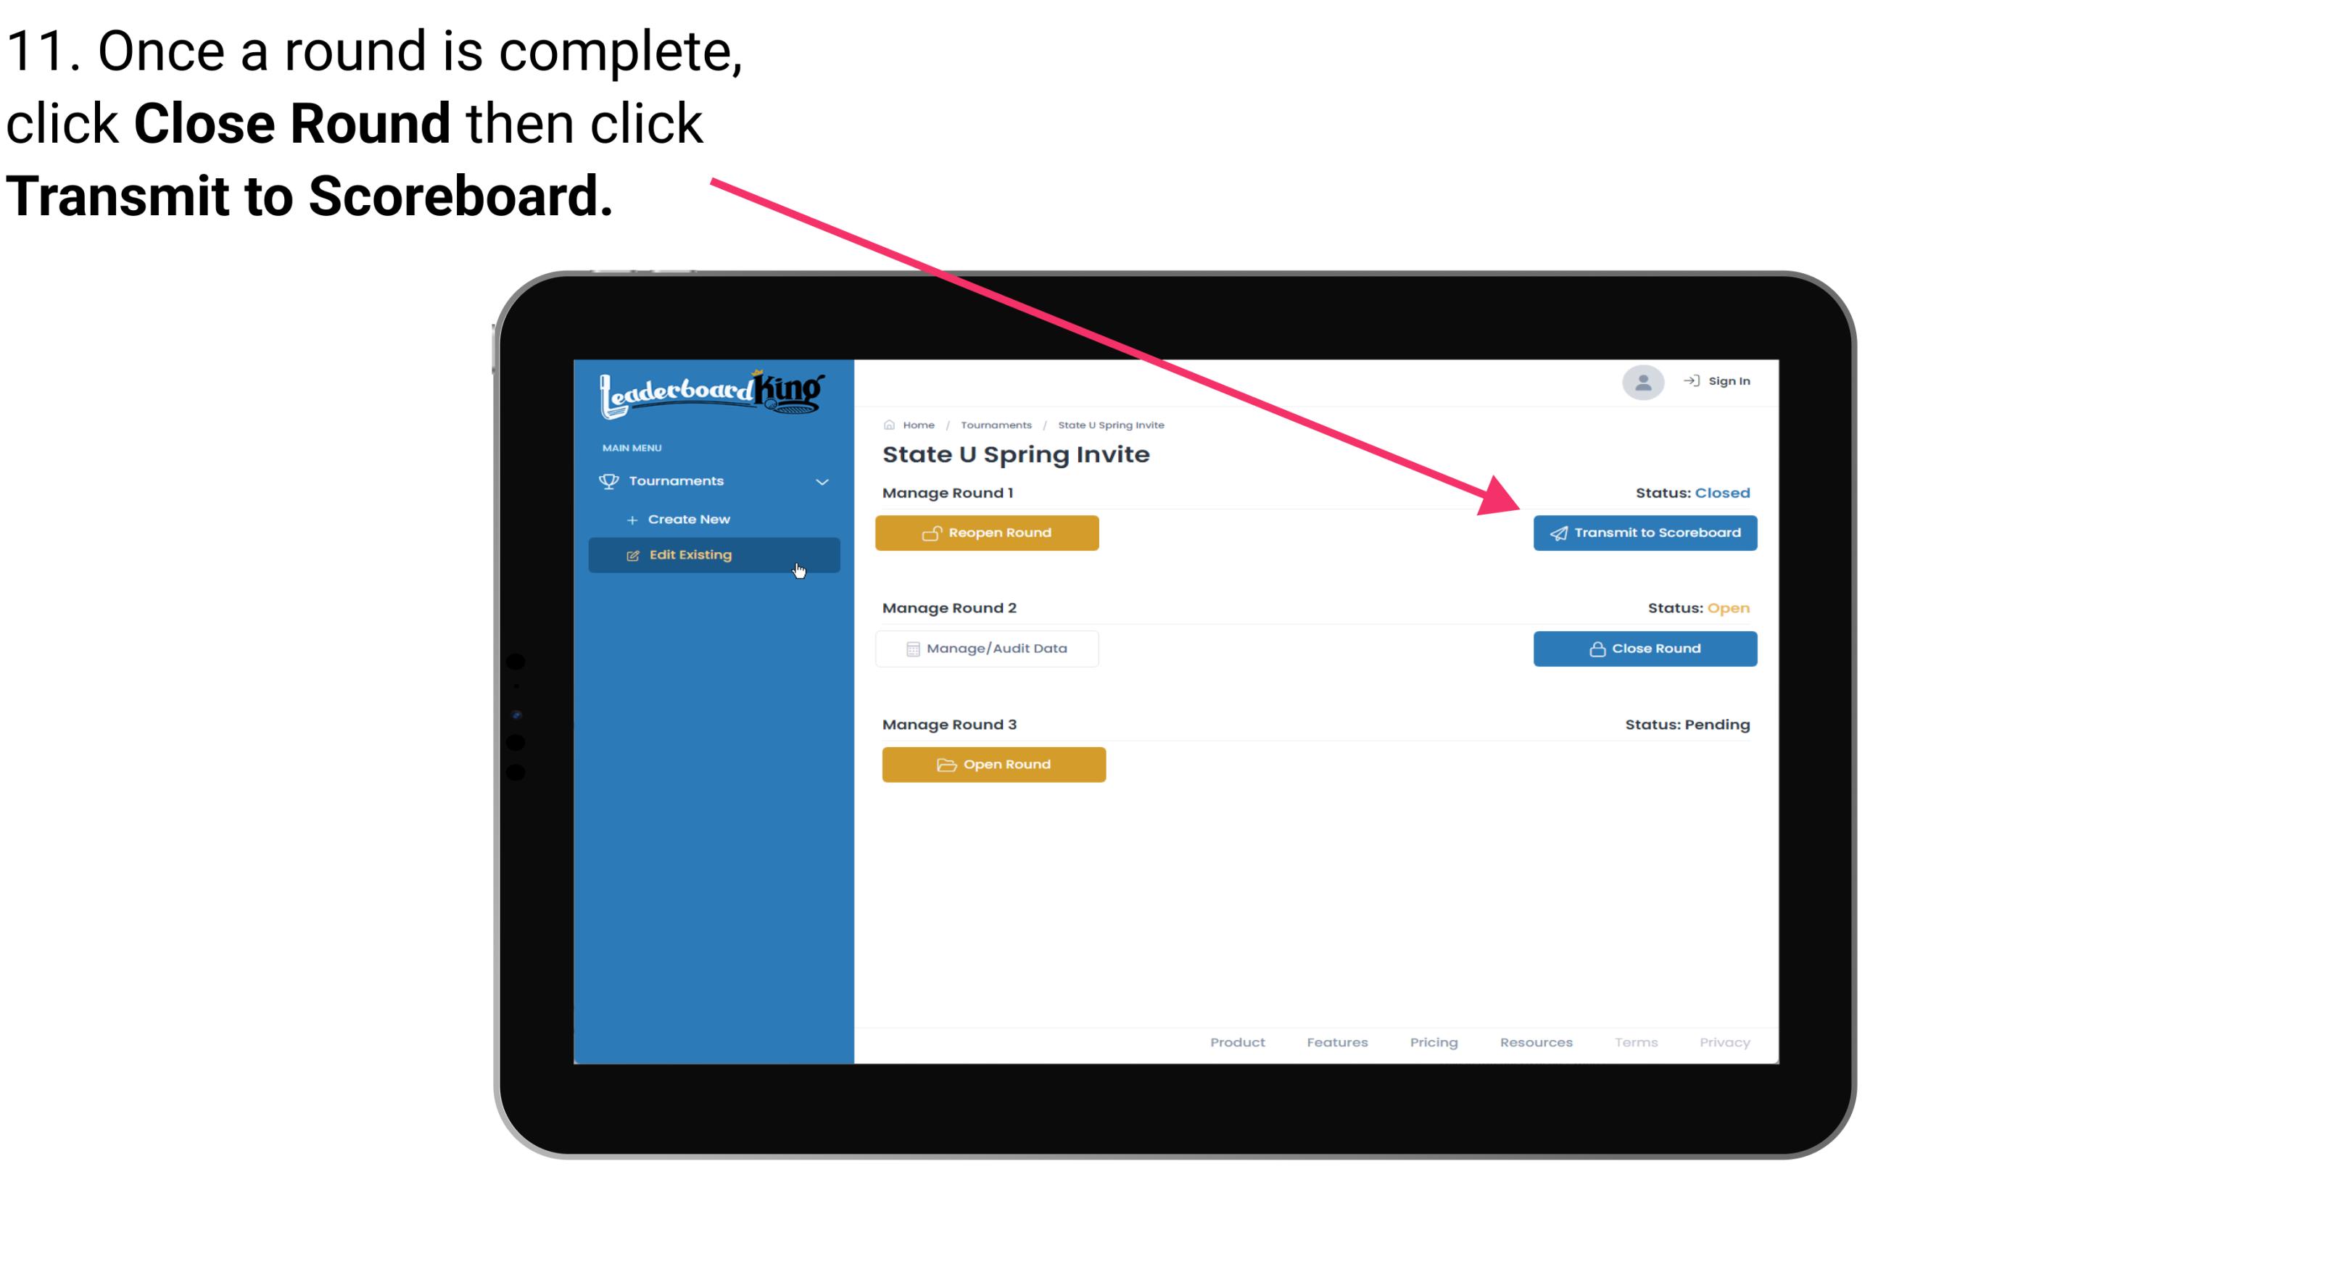Screen dimensions: 2345x1261
Task: Click the Reopen Round icon
Action: pyautogui.click(x=932, y=533)
